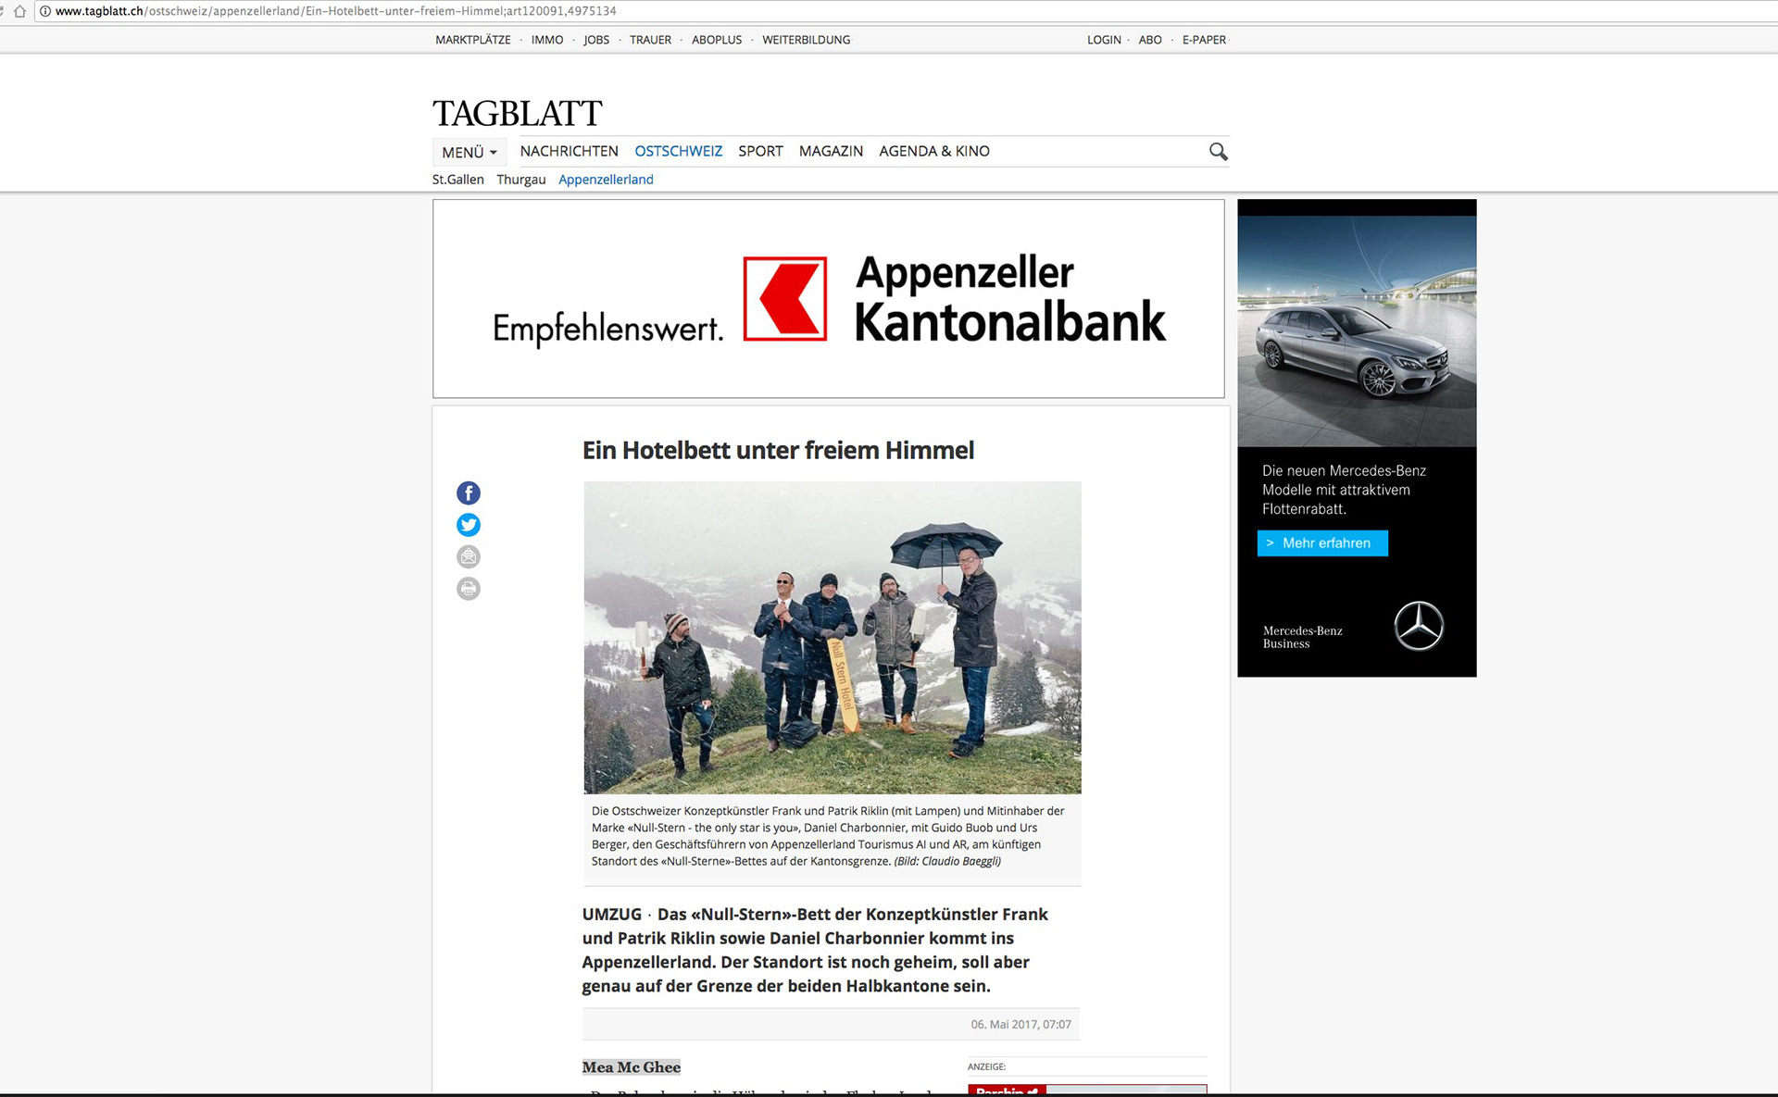
Task: Share article via Twitter icon
Action: pyautogui.click(x=469, y=525)
